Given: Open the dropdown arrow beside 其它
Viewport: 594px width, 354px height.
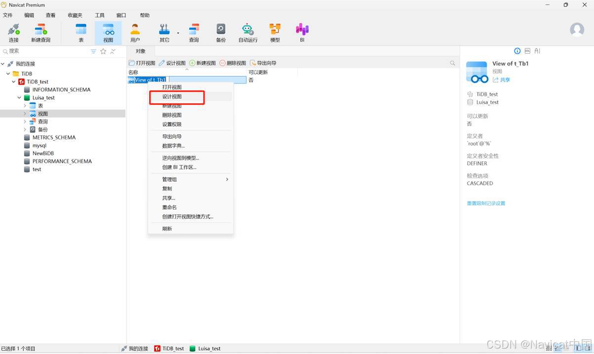Looking at the screenshot, I should tap(178, 33).
